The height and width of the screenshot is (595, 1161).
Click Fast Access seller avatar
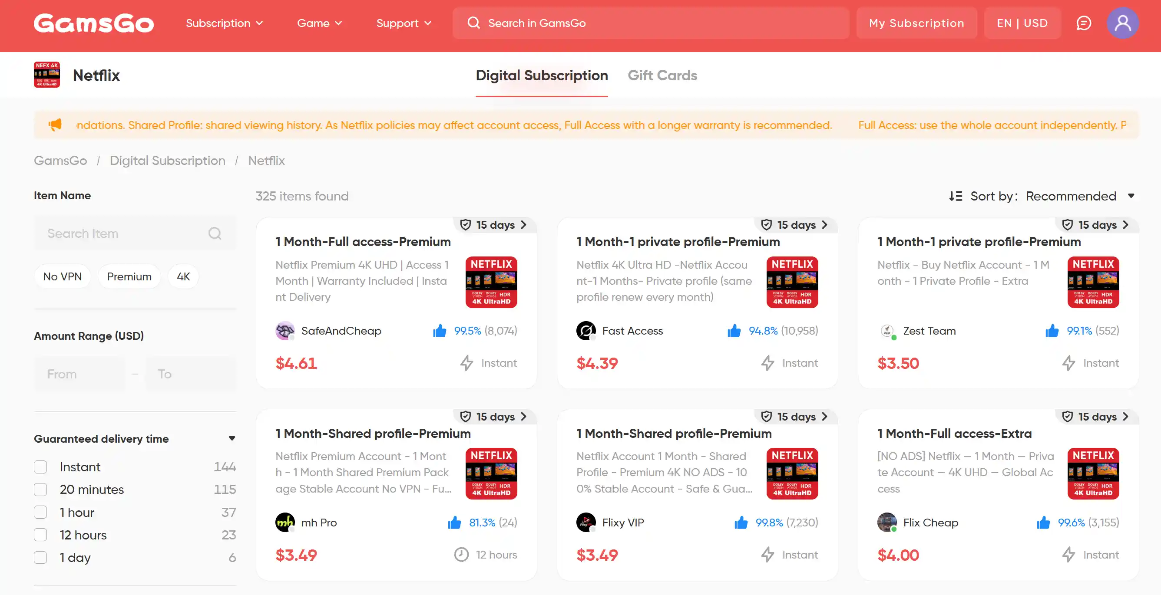click(x=586, y=331)
